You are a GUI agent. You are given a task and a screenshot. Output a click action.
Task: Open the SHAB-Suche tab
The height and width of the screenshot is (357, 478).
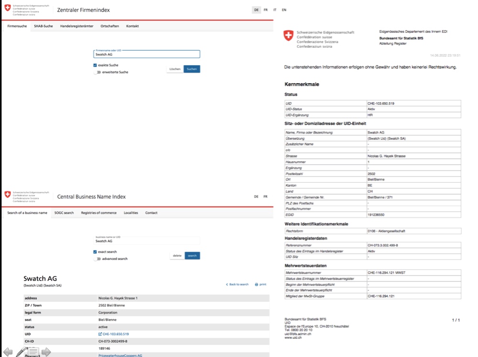pyautogui.click(x=43, y=26)
